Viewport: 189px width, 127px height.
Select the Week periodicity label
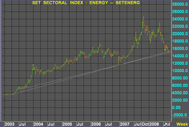pyautogui.click(x=182, y=124)
